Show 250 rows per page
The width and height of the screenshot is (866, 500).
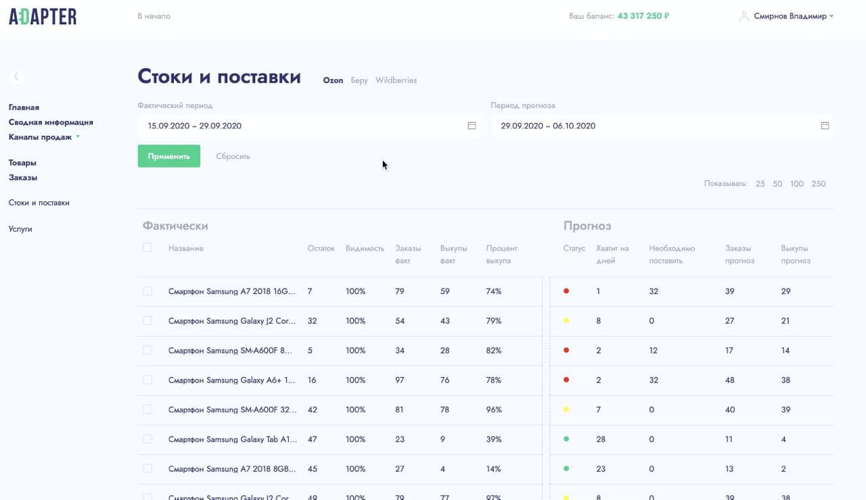(819, 184)
